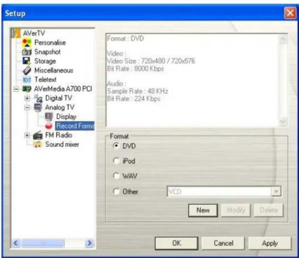Select the AVerTV root label
This screenshot has width=299, height=258.
(34, 33)
